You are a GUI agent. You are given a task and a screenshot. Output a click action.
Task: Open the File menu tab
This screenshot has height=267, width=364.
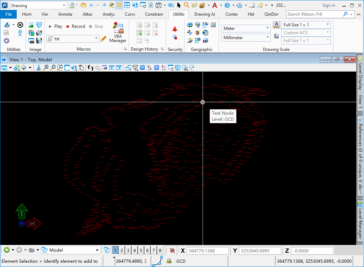click(x=8, y=14)
